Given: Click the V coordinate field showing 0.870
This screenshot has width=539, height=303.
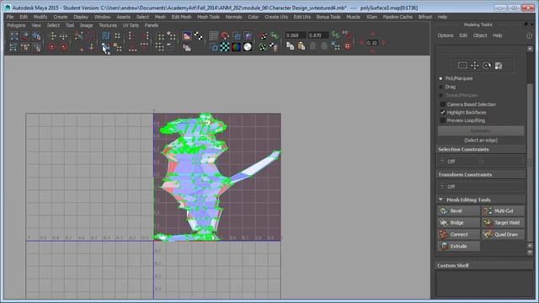Looking at the screenshot, I should (x=318, y=35).
